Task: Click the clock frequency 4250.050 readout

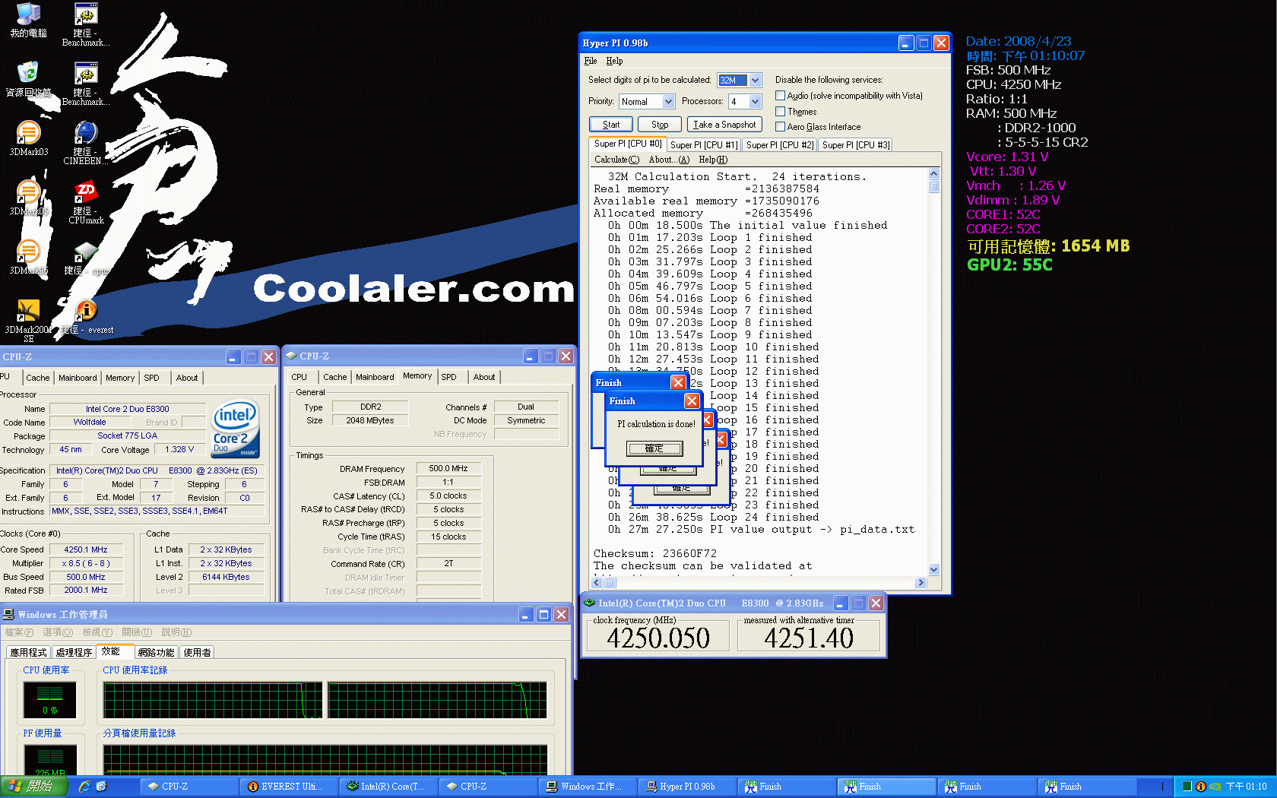Action: tap(658, 638)
